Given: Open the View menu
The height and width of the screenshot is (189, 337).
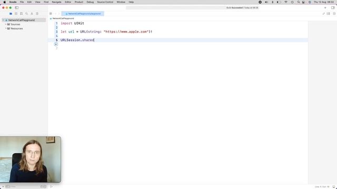Looking at the screenshot, I should (37, 2).
